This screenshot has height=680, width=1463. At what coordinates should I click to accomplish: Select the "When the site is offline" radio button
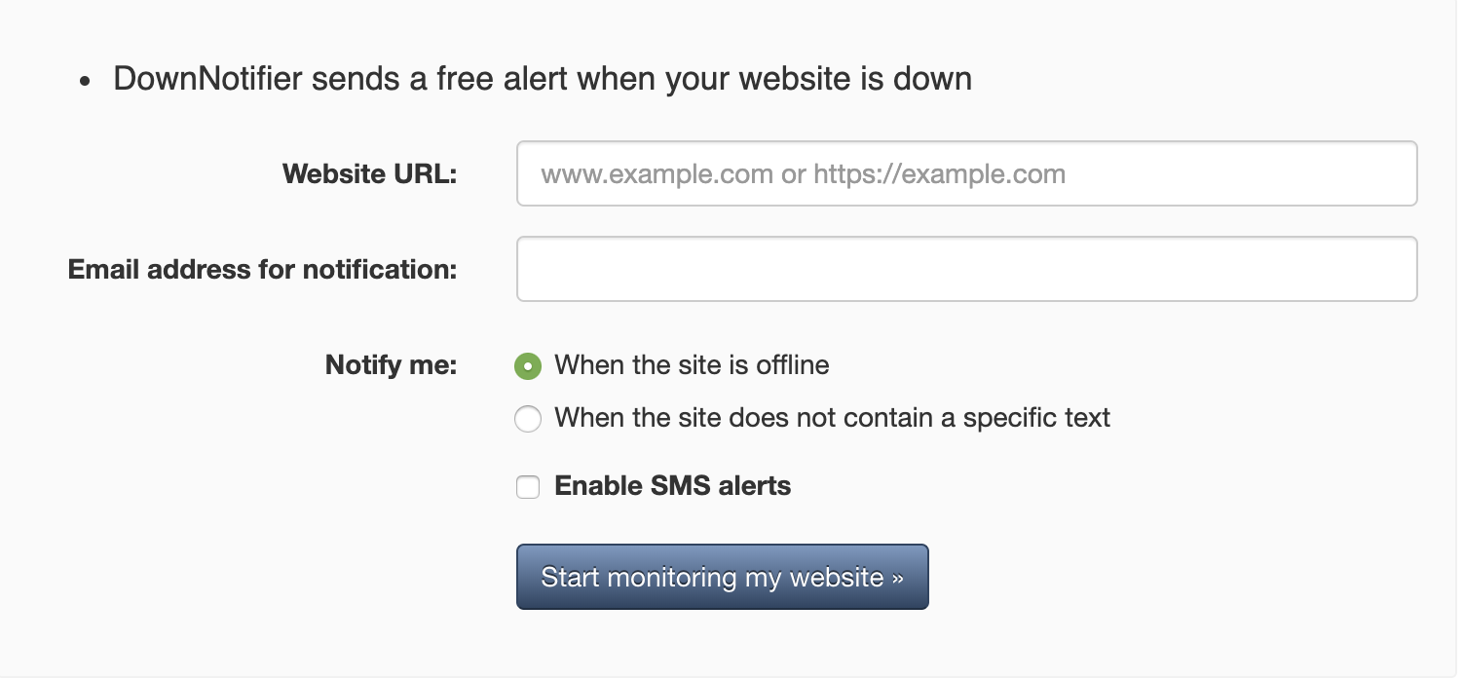[528, 366]
